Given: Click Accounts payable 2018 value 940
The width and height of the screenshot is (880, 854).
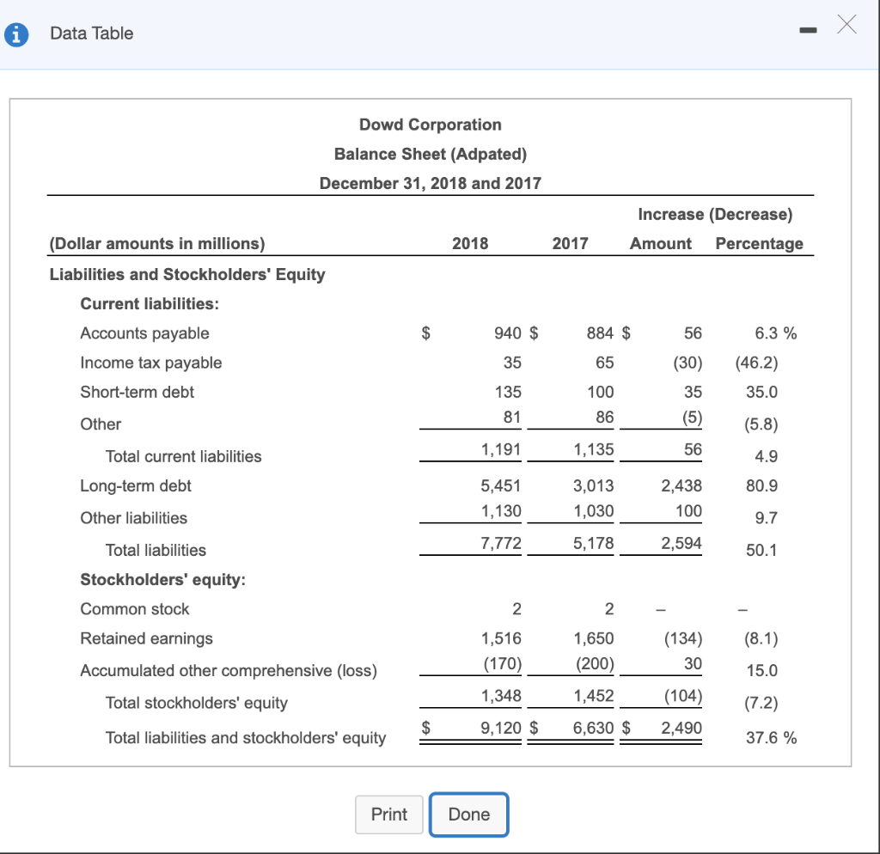Looking at the screenshot, I should 508,333.
